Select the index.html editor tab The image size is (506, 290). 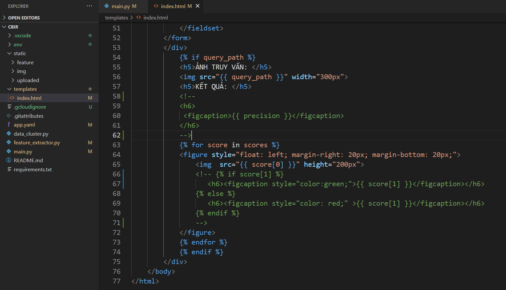click(x=173, y=6)
